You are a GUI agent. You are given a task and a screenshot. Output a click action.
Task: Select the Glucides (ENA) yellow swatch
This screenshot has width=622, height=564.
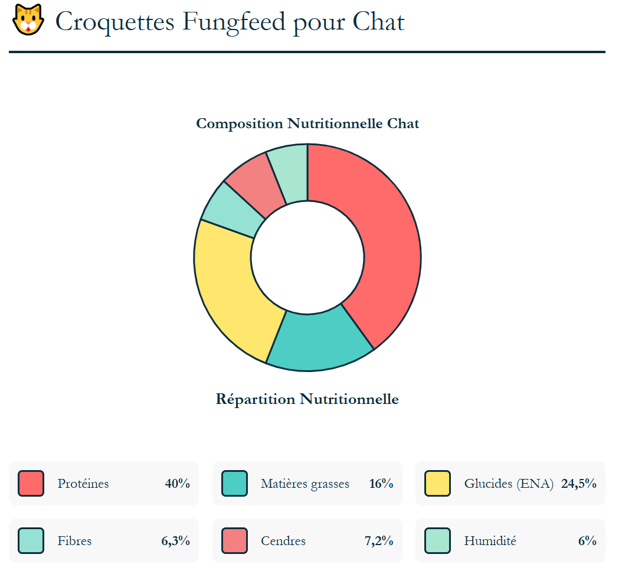pos(437,483)
